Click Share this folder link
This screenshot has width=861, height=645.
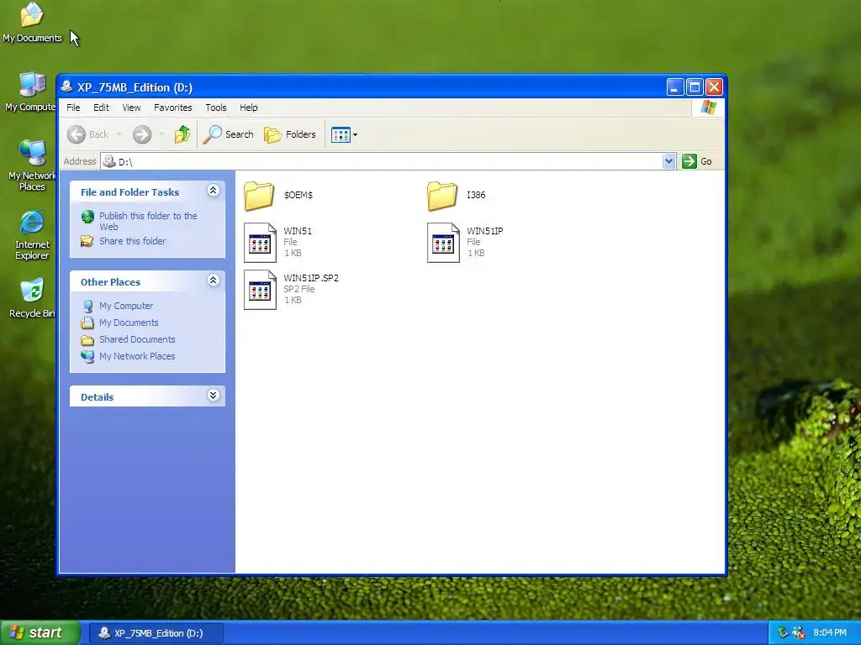point(132,241)
